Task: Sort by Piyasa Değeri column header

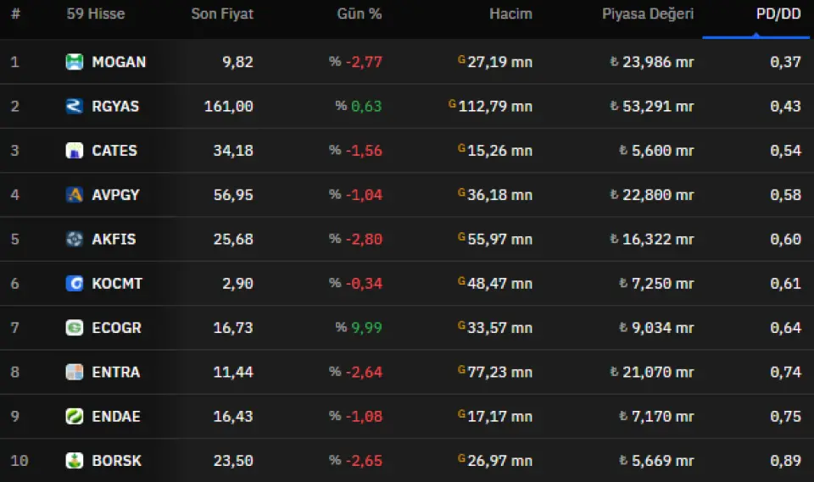Action: coord(648,14)
